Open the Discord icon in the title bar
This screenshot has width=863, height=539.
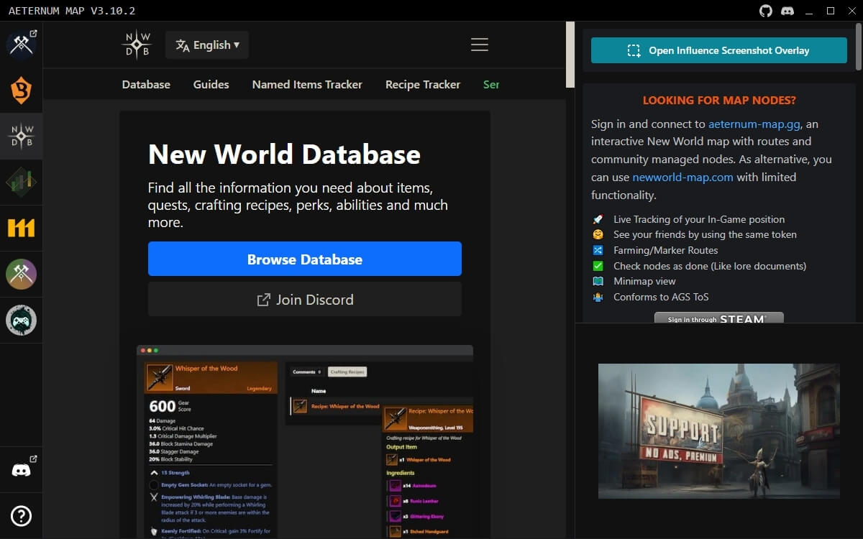tap(787, 11)
